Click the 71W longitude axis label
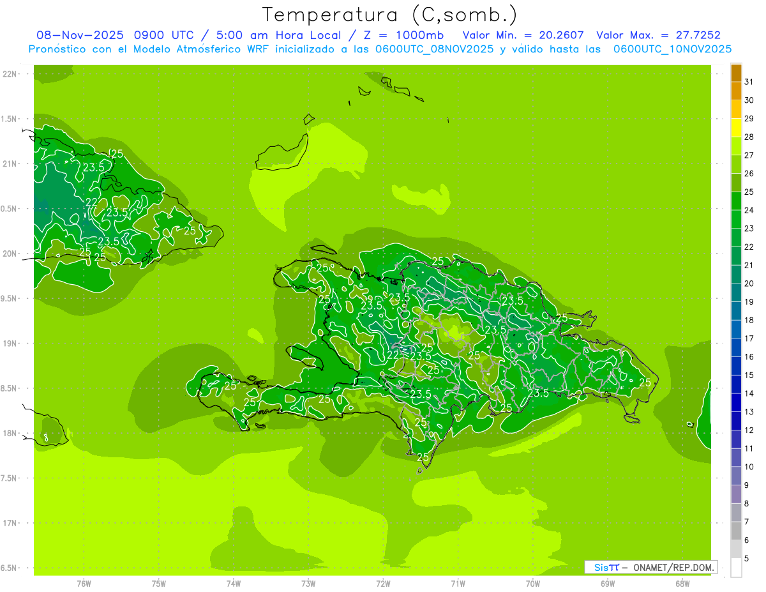 [x=458, y=584]
